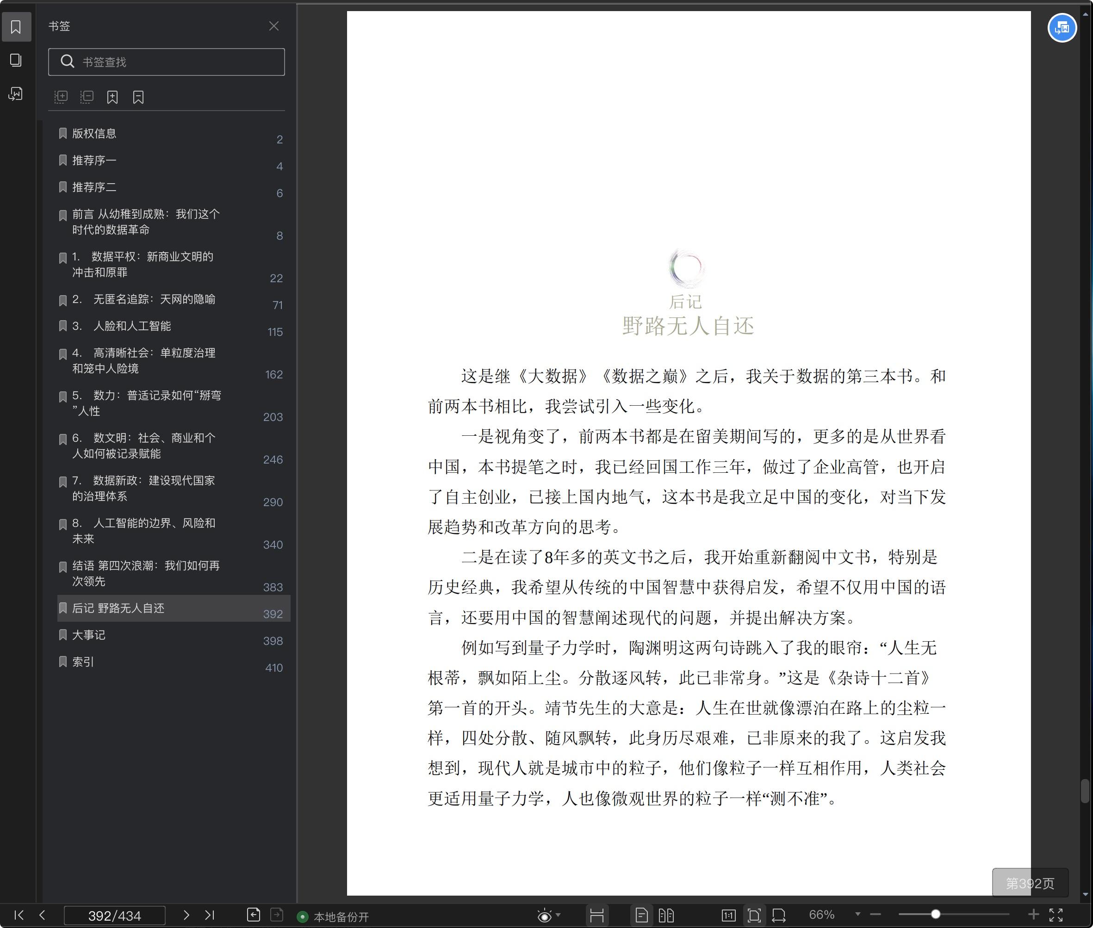Go to the next page
The height and width of the screenshot is (928, 1093).
[x=186, y=915]
